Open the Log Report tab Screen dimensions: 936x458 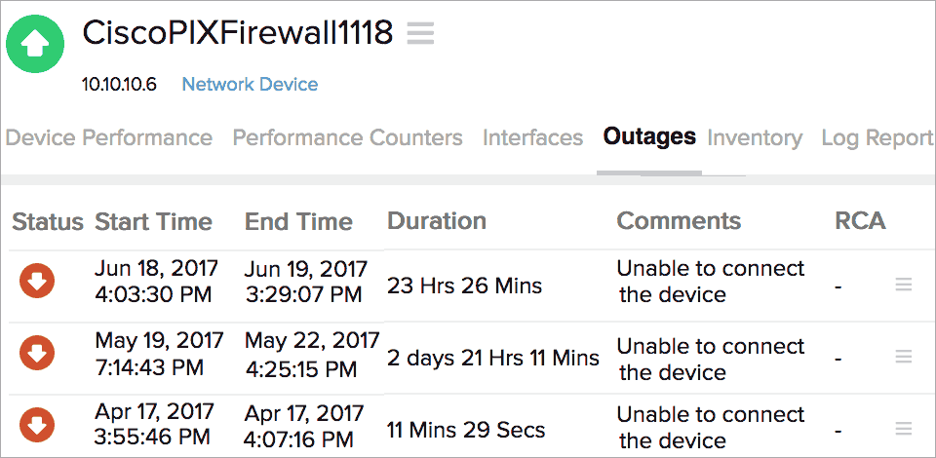tap(877, 137)
